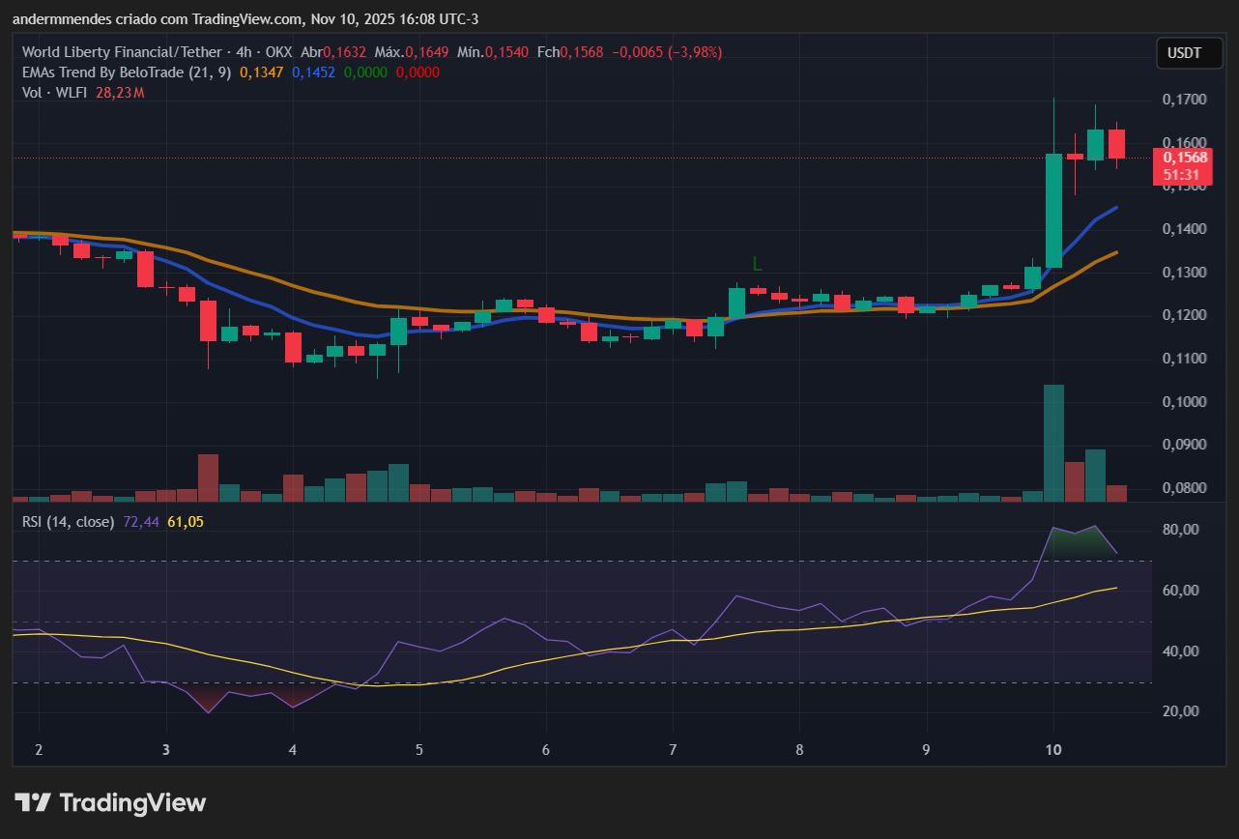Click the green L long signal marker
This screenshot has height=839, width=1239.
point(758,263)
